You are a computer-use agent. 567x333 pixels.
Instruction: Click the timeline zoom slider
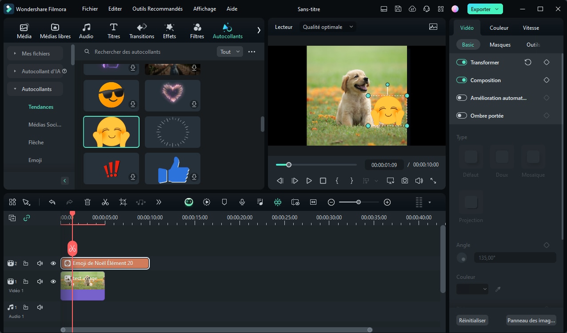359,202
